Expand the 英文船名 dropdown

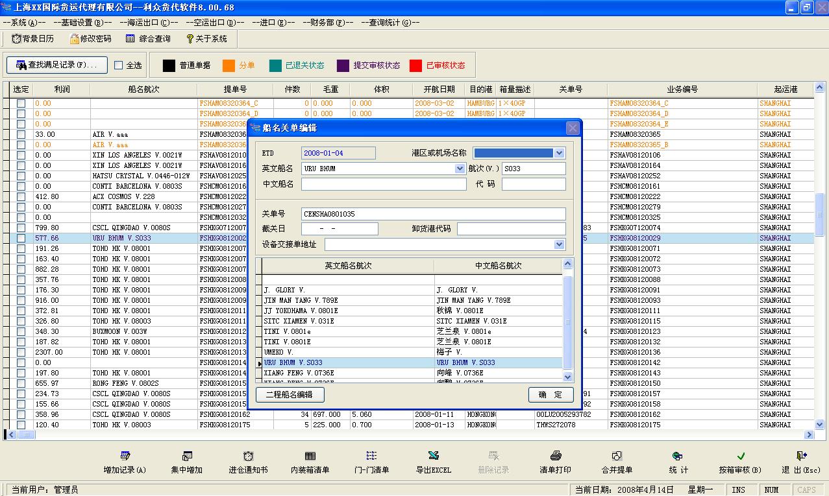tap(460, 169)
